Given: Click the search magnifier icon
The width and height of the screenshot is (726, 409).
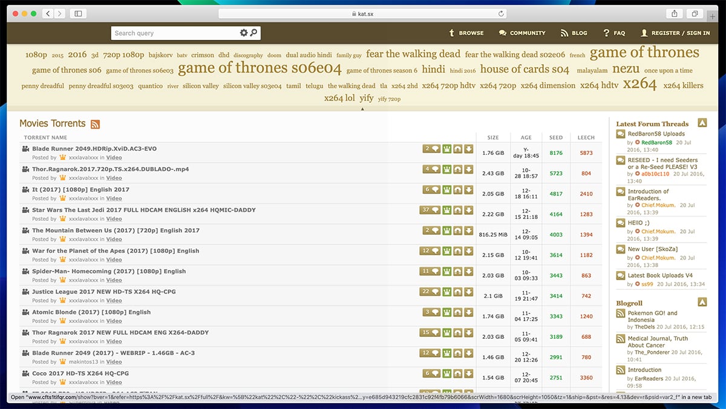Looking at the screenshot, I should [254, 33].
